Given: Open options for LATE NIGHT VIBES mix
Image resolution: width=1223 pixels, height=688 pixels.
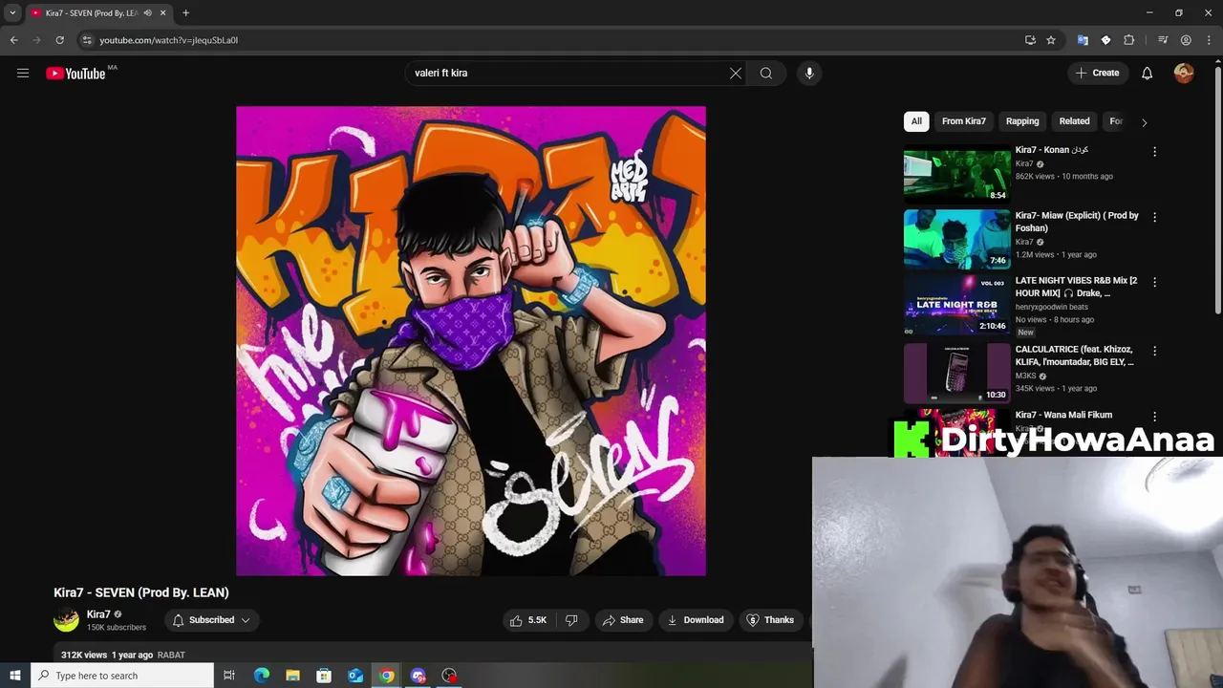Looking at the screenshot, I should (x=1154, y=282).
